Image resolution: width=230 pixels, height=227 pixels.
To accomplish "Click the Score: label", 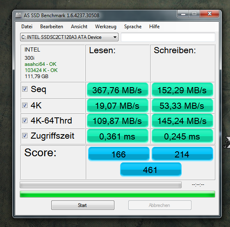I will click(40, 153).
